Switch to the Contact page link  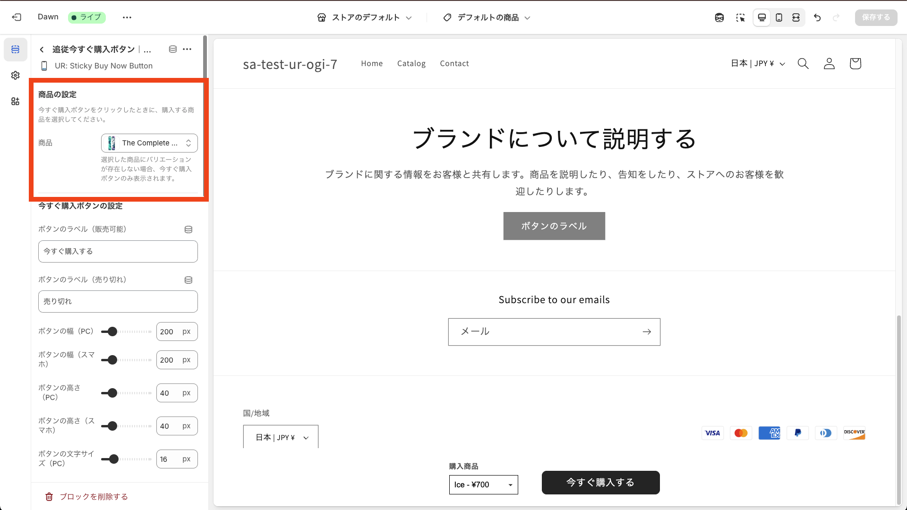(454, 63)
